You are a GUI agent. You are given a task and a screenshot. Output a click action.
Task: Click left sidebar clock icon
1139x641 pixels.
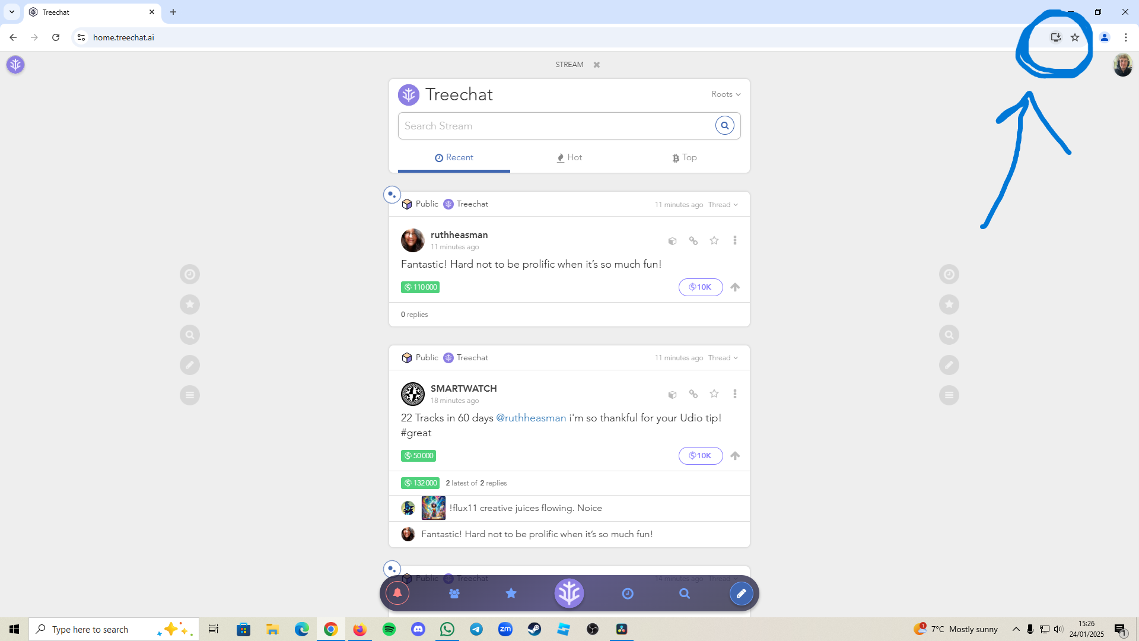190,274
